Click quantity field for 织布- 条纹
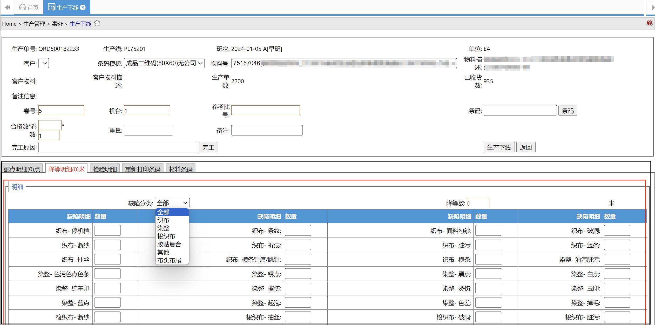The height and width of the screenshot is (325, 655). 298,230
